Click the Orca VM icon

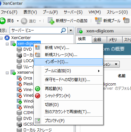(x=19, y=78)
